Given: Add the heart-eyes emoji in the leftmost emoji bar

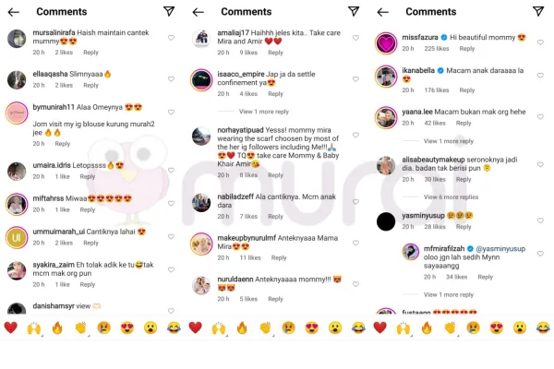Looking at the screenshot, I should point(127,327).
